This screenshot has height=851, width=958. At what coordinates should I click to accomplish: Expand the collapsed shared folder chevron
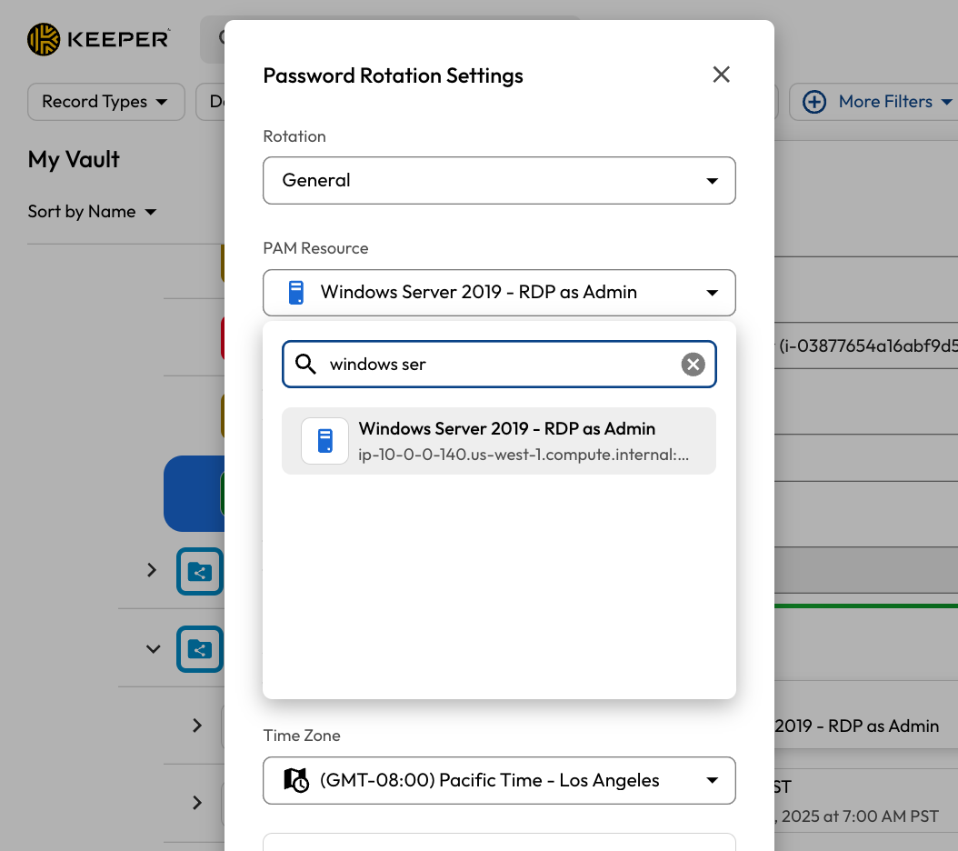[152, 570]
